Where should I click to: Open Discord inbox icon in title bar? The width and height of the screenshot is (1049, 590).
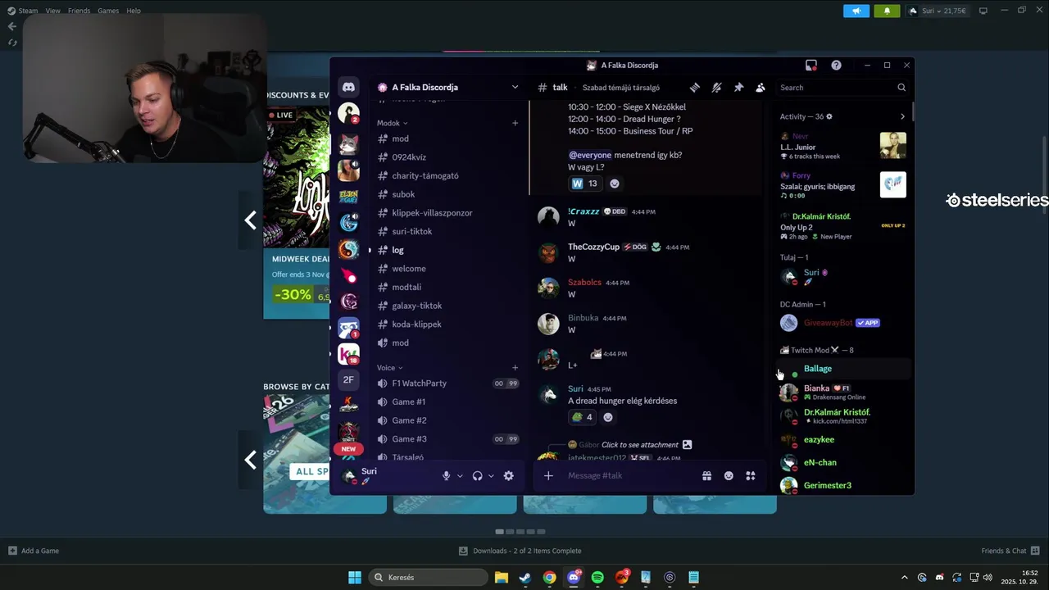[811, 66]
